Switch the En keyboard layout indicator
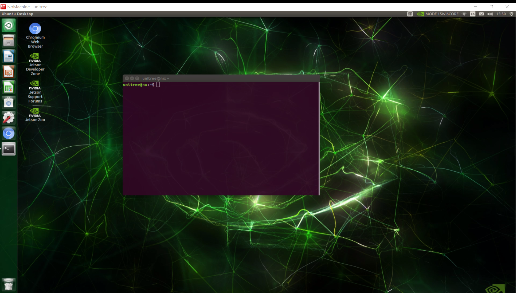516x293 pixels. (x=473, y=14)
